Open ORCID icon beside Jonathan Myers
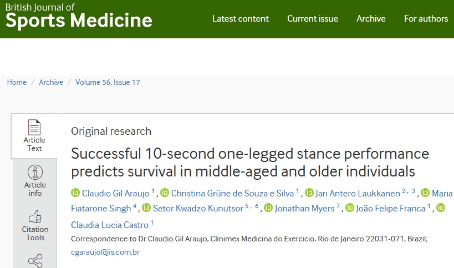 pyautogui.click(x=268, y=208)
